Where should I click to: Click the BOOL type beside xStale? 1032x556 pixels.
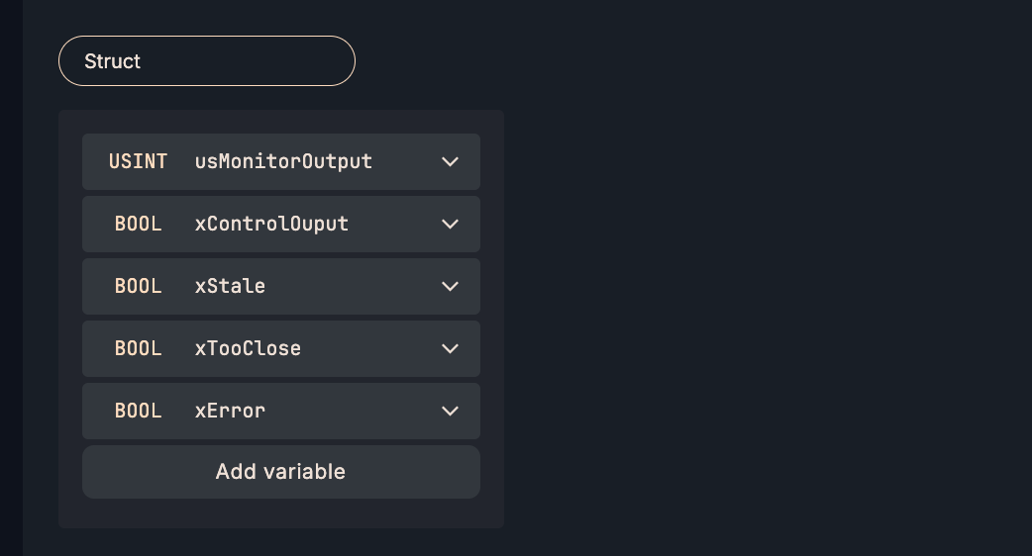tap(138, 286)
